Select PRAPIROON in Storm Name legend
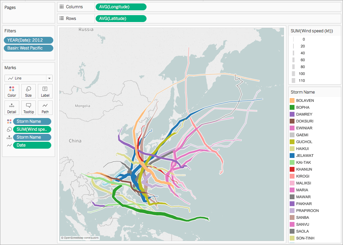This screenshot has height=245, width=343. pos(307,211)
